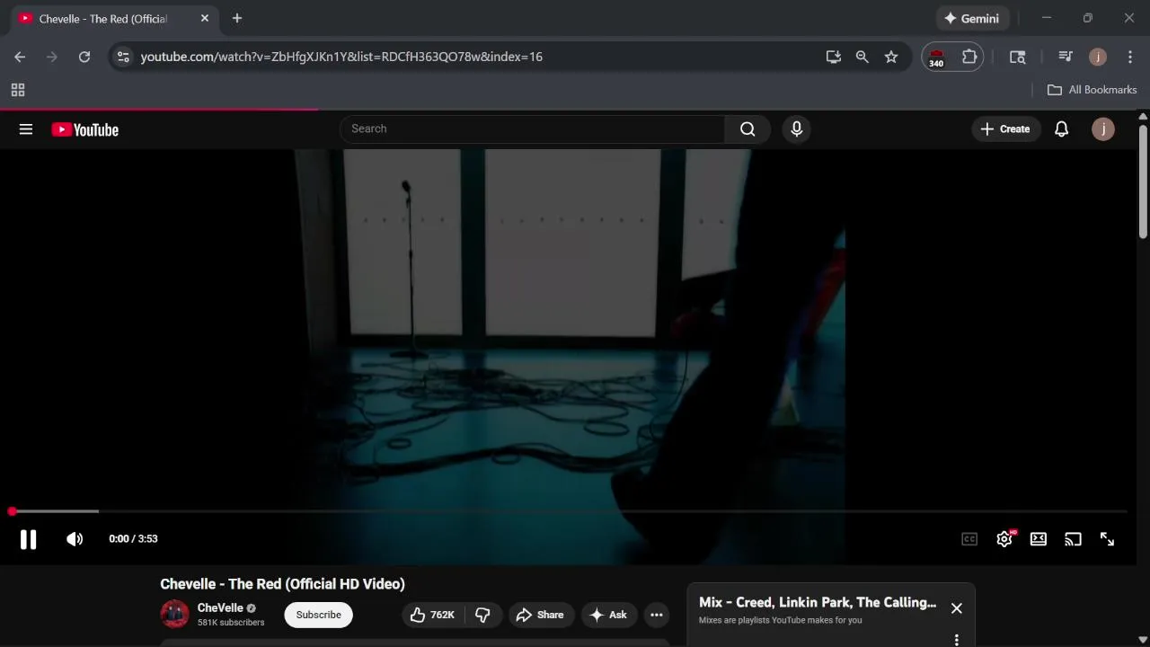Open more actions for the video
The width and height of the screenshot is (1150, 647).
657,615
